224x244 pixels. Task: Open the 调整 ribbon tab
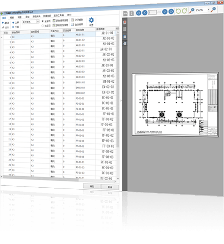(19, 17)
